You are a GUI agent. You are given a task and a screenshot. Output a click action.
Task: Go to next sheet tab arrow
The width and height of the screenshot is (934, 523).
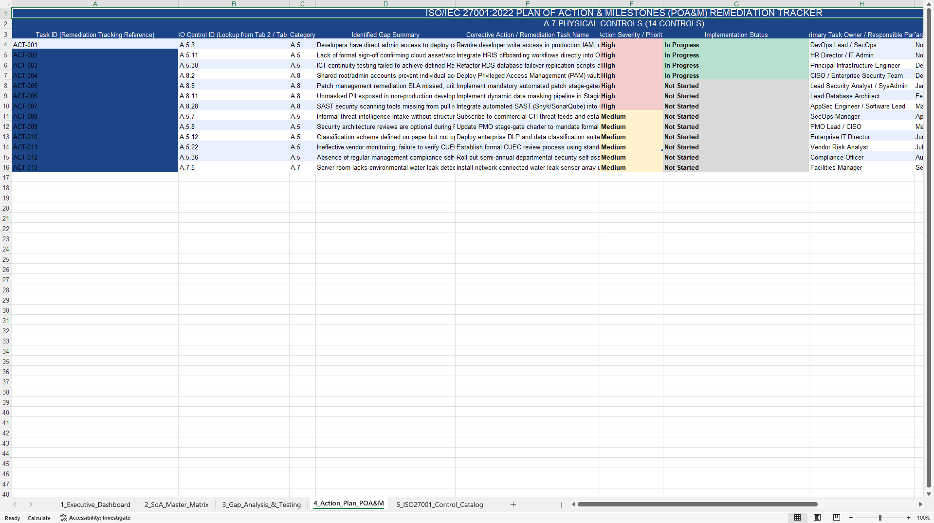[x=31, y=505]
